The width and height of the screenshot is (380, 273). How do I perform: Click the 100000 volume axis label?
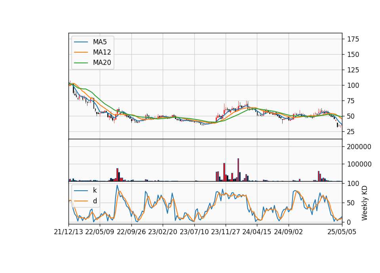[359, 165]
